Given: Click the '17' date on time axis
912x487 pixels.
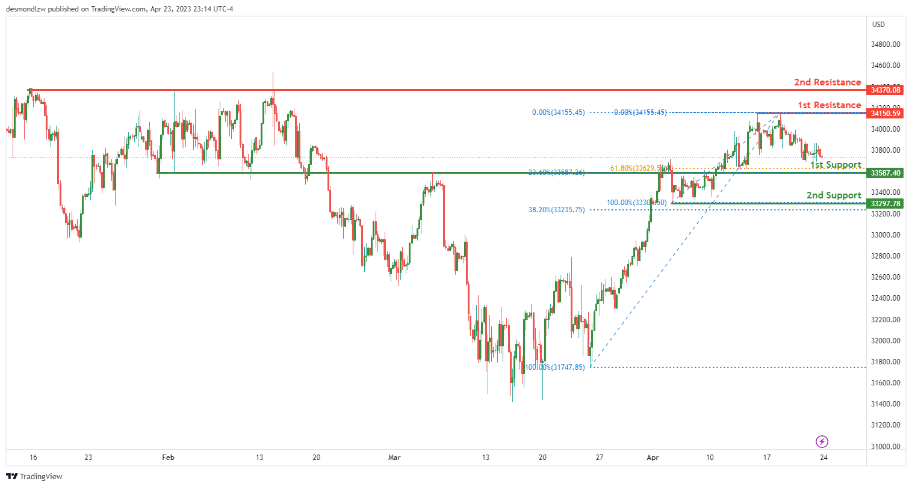Looking at the screenshot, I should point(767,458).
